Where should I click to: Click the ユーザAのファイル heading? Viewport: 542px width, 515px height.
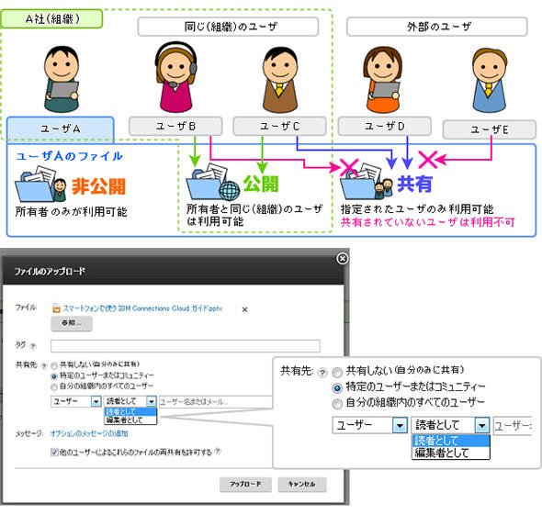69,156
